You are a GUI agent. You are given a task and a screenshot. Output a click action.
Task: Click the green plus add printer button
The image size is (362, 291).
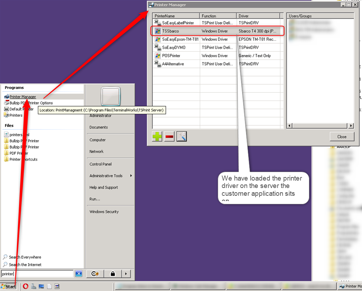(157, 136)
